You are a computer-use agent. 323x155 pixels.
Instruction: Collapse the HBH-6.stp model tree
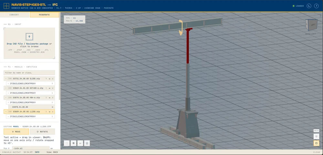pos(6,98)
